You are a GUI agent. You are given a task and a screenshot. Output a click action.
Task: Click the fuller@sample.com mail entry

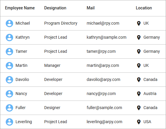click(104, 108)
